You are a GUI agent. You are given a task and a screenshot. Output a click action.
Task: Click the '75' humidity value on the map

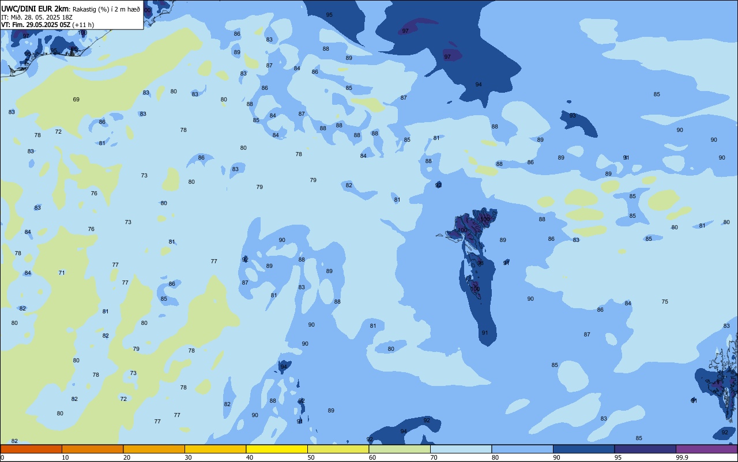click(665, 302)
